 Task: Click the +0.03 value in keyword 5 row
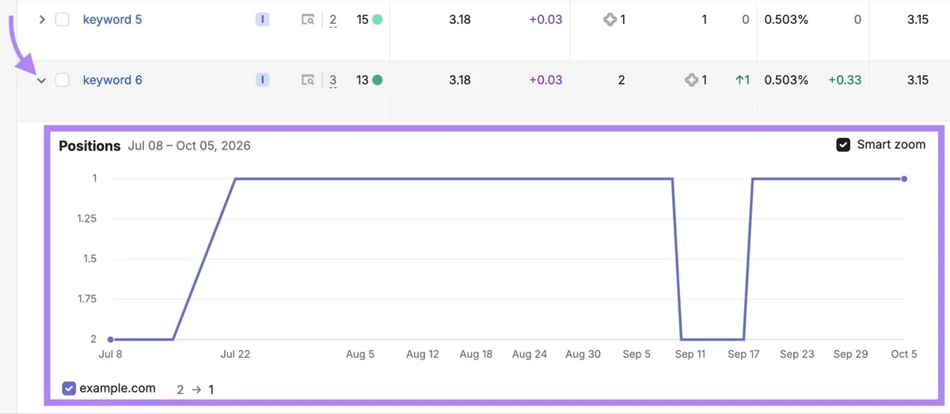pos(545,20)
